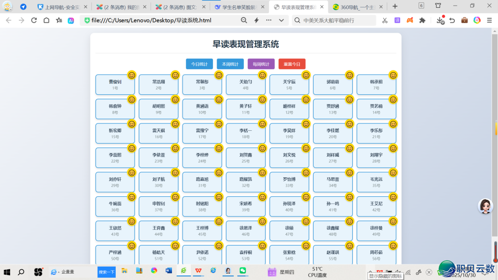Click the colorful AI assistant toolbar icon
Image resolution: width=498 pixels, height=280 pixels.
point(476,21)
